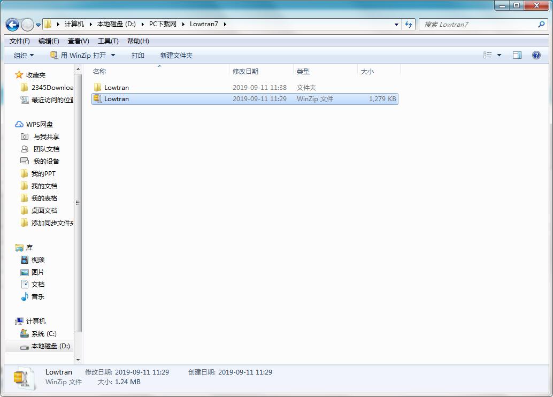Open the 工具(T) menu
The image size is (553, 397).
pyautogui.click(x=107, y=41)
